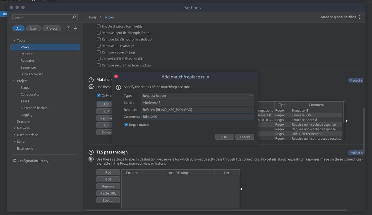Click collapse all sections icon
The width and height of the screenshot is (372, 215).
[75, 28]
